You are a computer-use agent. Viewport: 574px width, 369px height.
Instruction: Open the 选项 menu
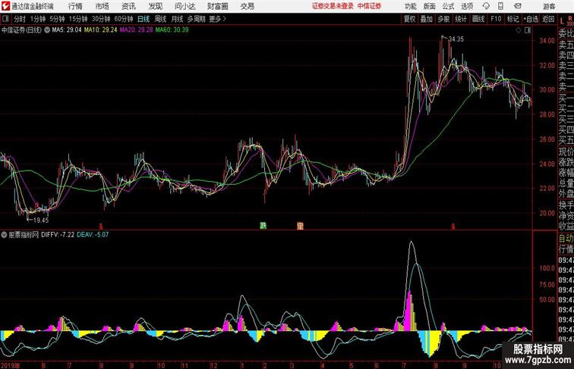point(467,6)
